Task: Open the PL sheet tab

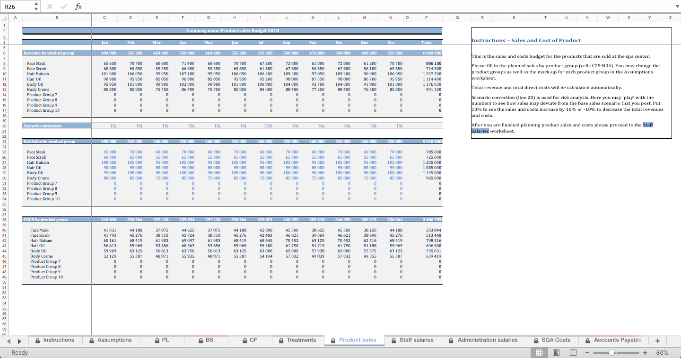Action: 161,340
